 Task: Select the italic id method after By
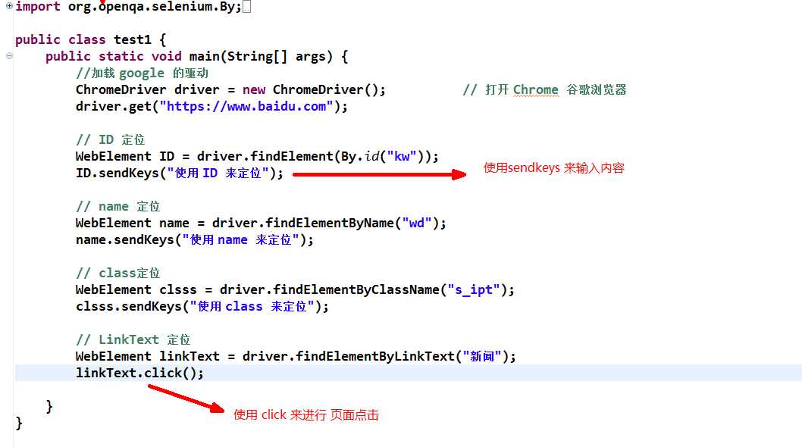click(372, 156)
